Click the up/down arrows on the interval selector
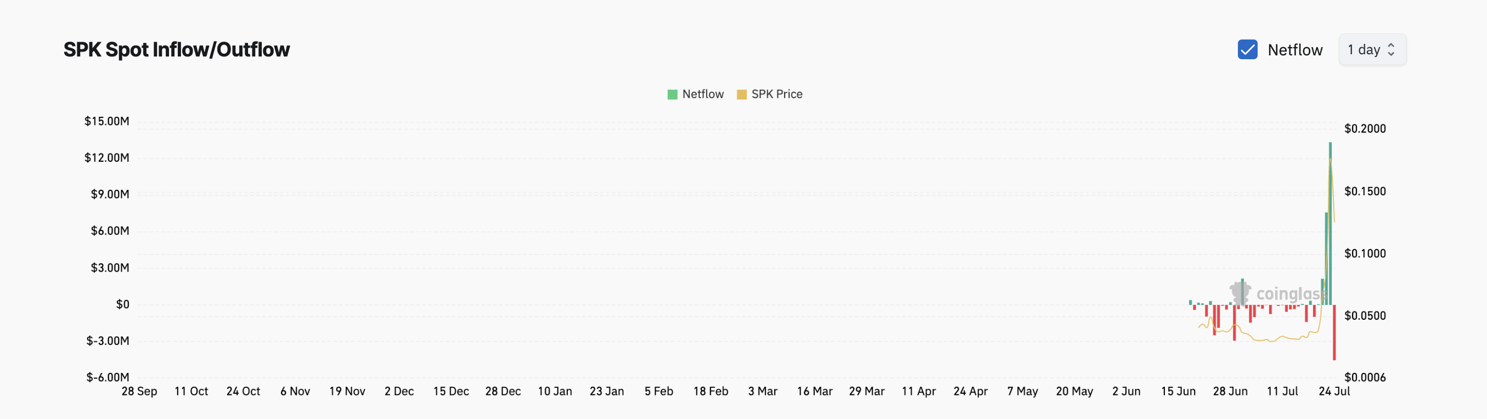 click(1390, 50)
